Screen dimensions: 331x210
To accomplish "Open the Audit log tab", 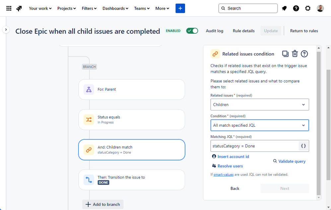I will coord(214,31).
